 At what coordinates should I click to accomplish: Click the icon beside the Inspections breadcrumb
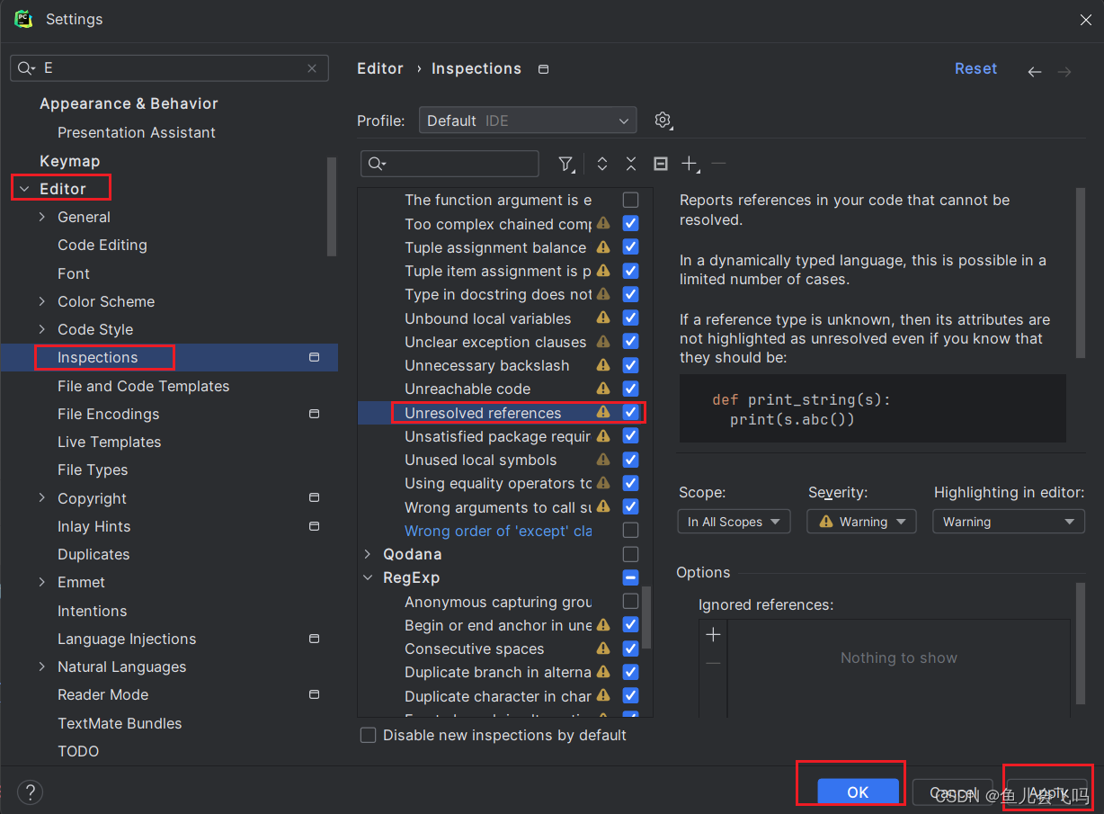pos(543,69)
